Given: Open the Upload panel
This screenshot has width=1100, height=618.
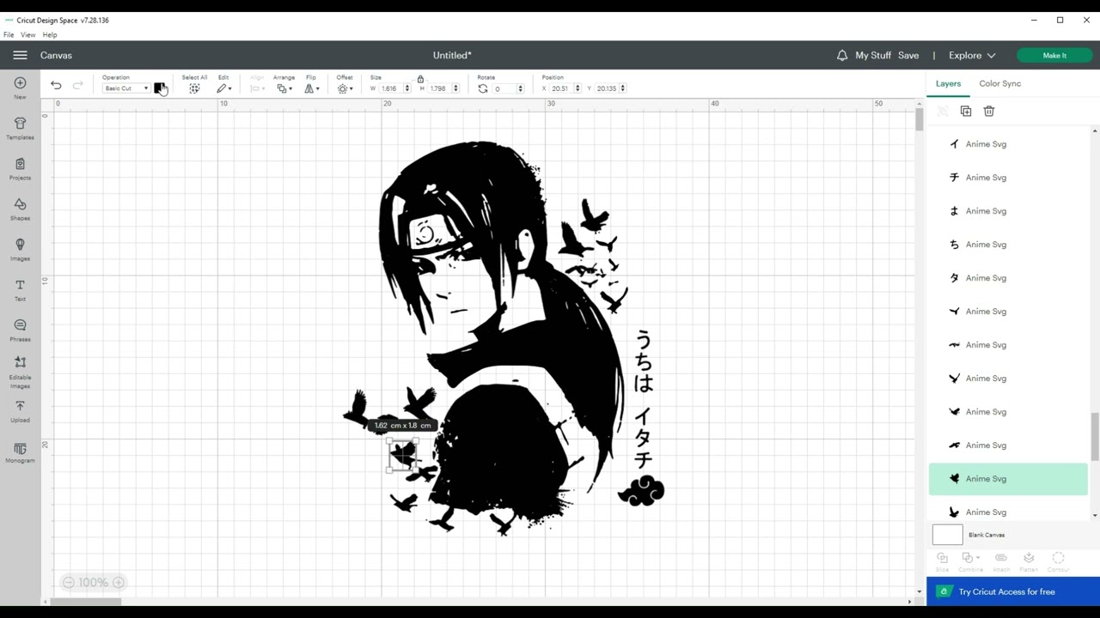Looking at the screenshot, I should pos(20,411).
